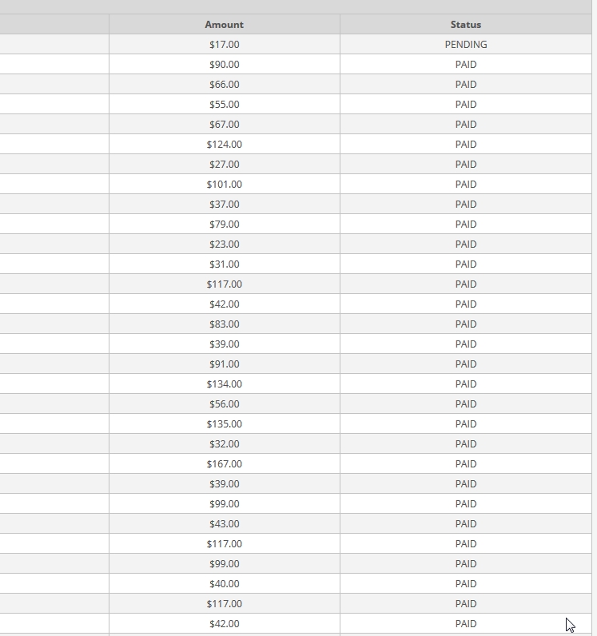Click the $43.00 amount cell

(x=224, y=524)
